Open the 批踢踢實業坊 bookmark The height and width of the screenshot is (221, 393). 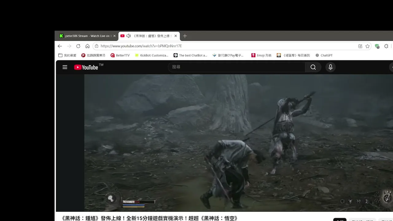(x=93, y=55)
